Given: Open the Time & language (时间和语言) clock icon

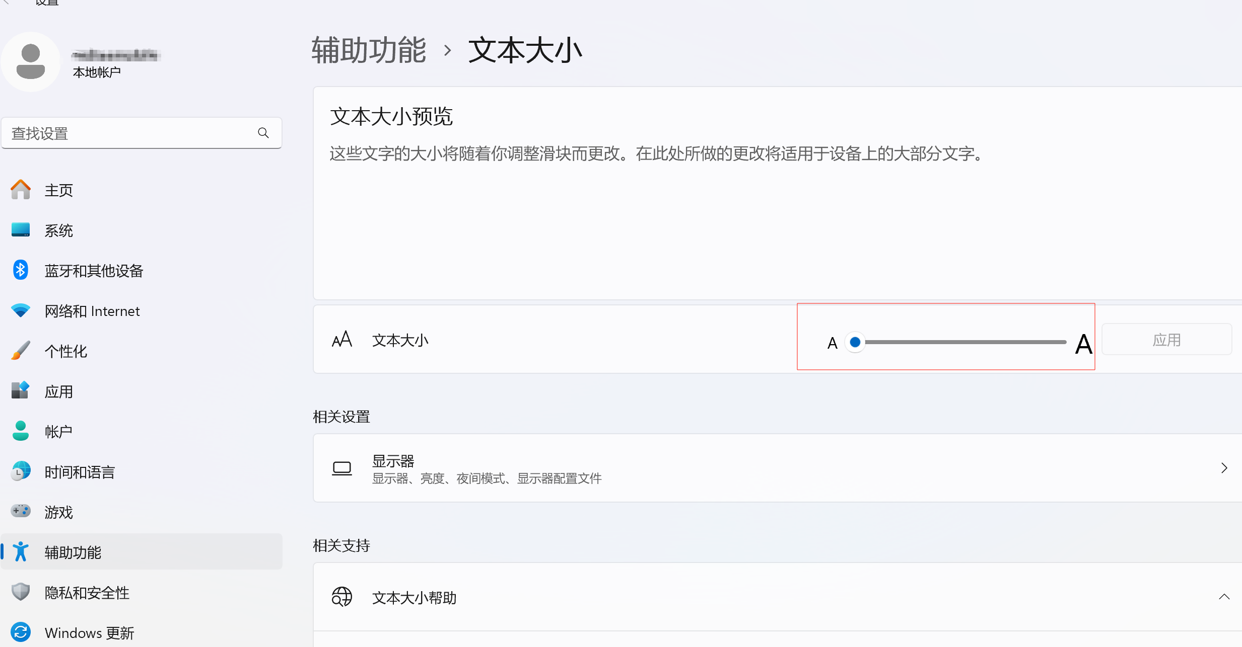Looking at the screenshot, I should point(21,471).
